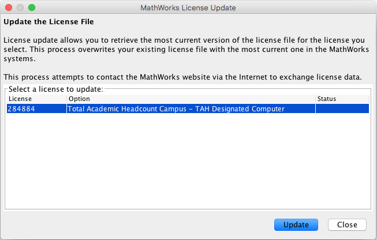Click the "Update the License File" heading
Screen dimensions: 377x240
point(49,22)
